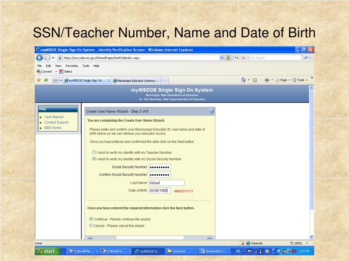Select Continue the wizard option
The width and height of the screenshot is (349, 261).
pyautogui.click(x=91, y=219)
